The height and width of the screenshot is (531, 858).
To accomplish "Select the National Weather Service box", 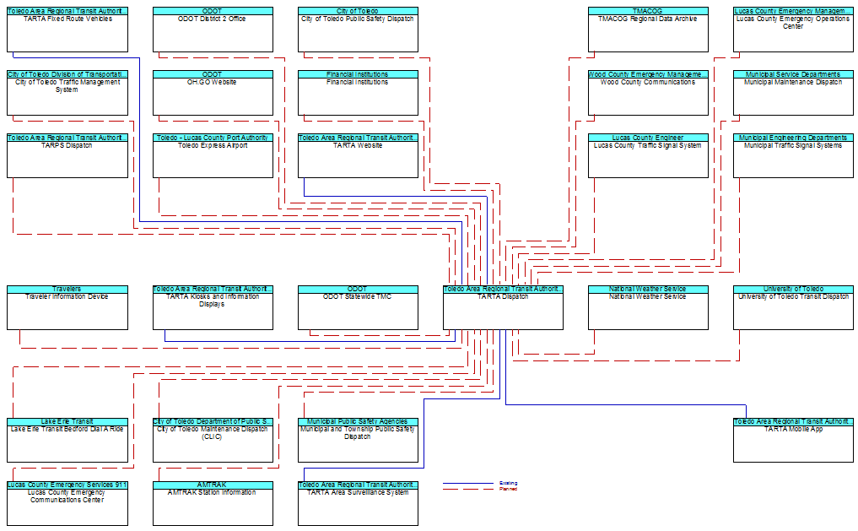I will (648, 307).
